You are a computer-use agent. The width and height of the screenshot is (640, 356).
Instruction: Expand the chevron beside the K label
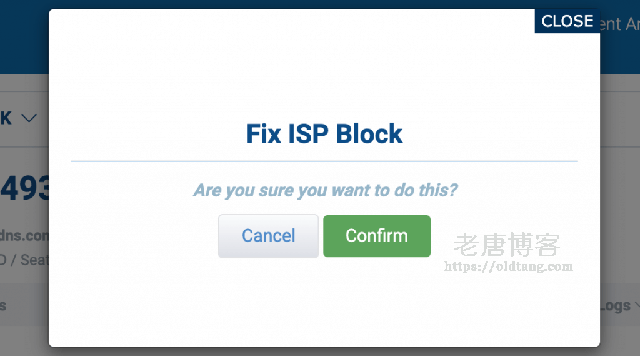[29, 118]
